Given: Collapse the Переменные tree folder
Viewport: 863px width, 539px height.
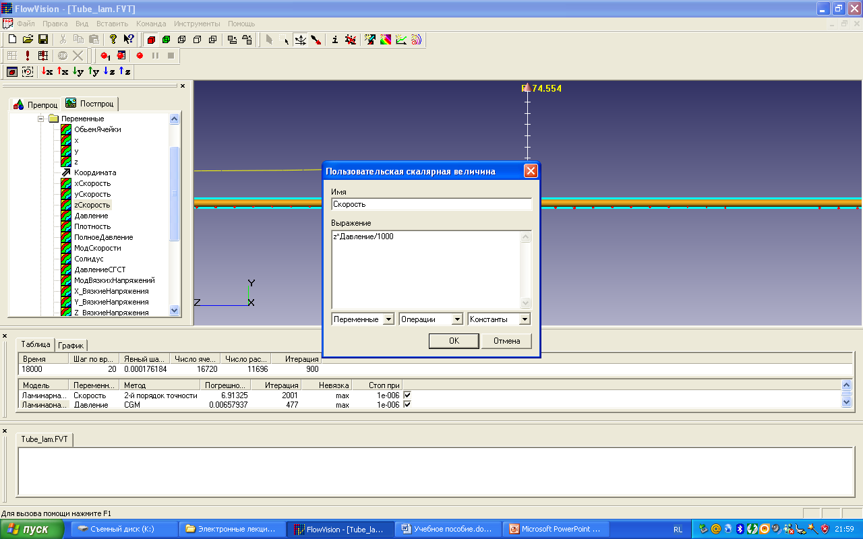Looking at the screenshot, I should tap(41, 119).
